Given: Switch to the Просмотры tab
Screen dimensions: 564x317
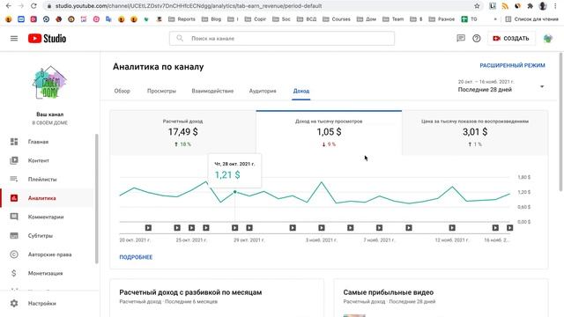Looking at the screenshot, I should pos(161,91).
